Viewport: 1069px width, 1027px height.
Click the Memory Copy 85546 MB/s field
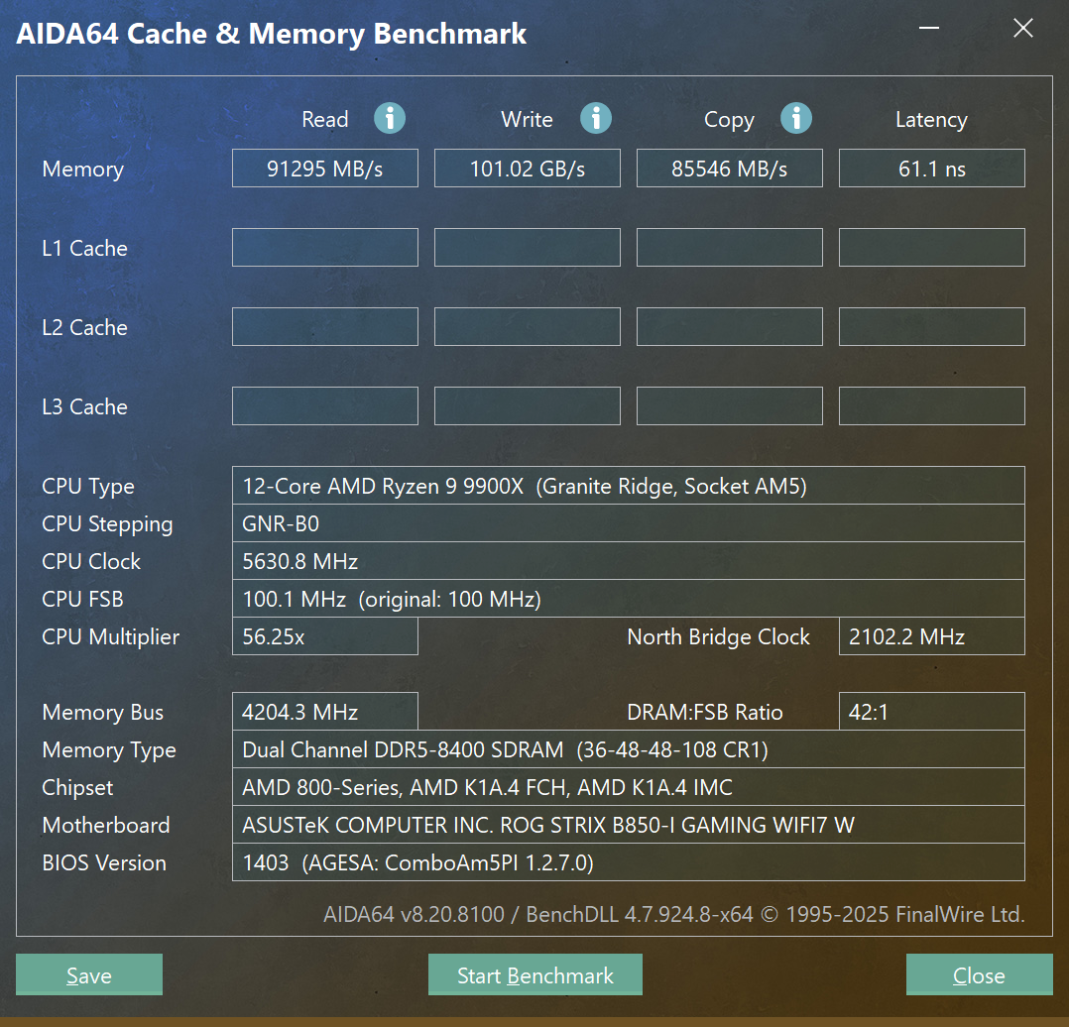coord(729,169)
